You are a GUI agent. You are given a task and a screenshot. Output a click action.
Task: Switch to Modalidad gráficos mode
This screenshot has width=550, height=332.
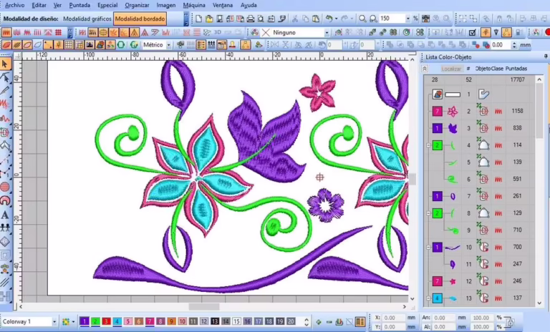click(87, 19)
